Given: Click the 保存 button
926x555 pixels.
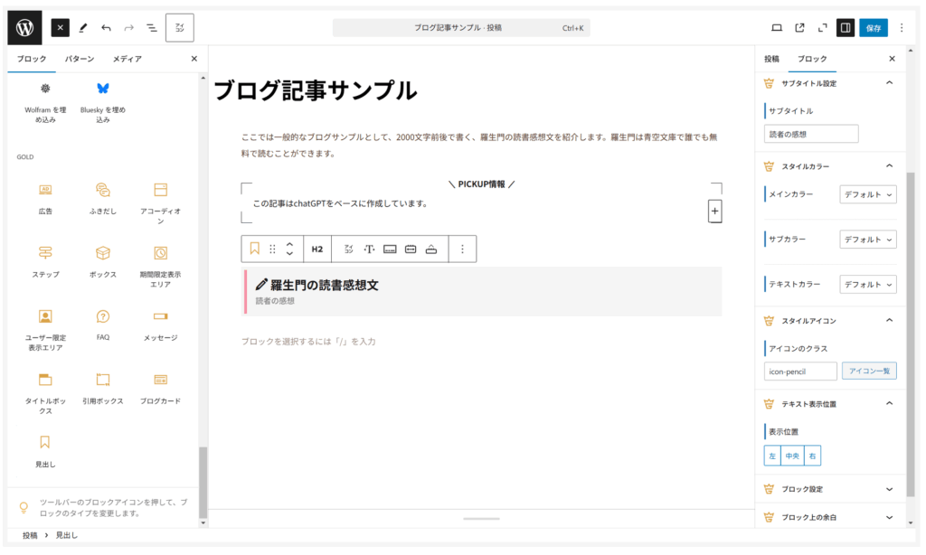Looking at the screenshot, I should 873,28.
